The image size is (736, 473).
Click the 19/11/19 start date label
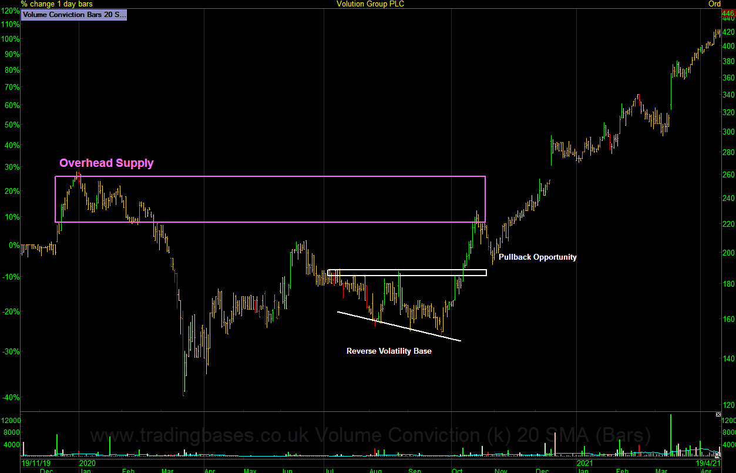pyautogui.click(x=35, y=463)
